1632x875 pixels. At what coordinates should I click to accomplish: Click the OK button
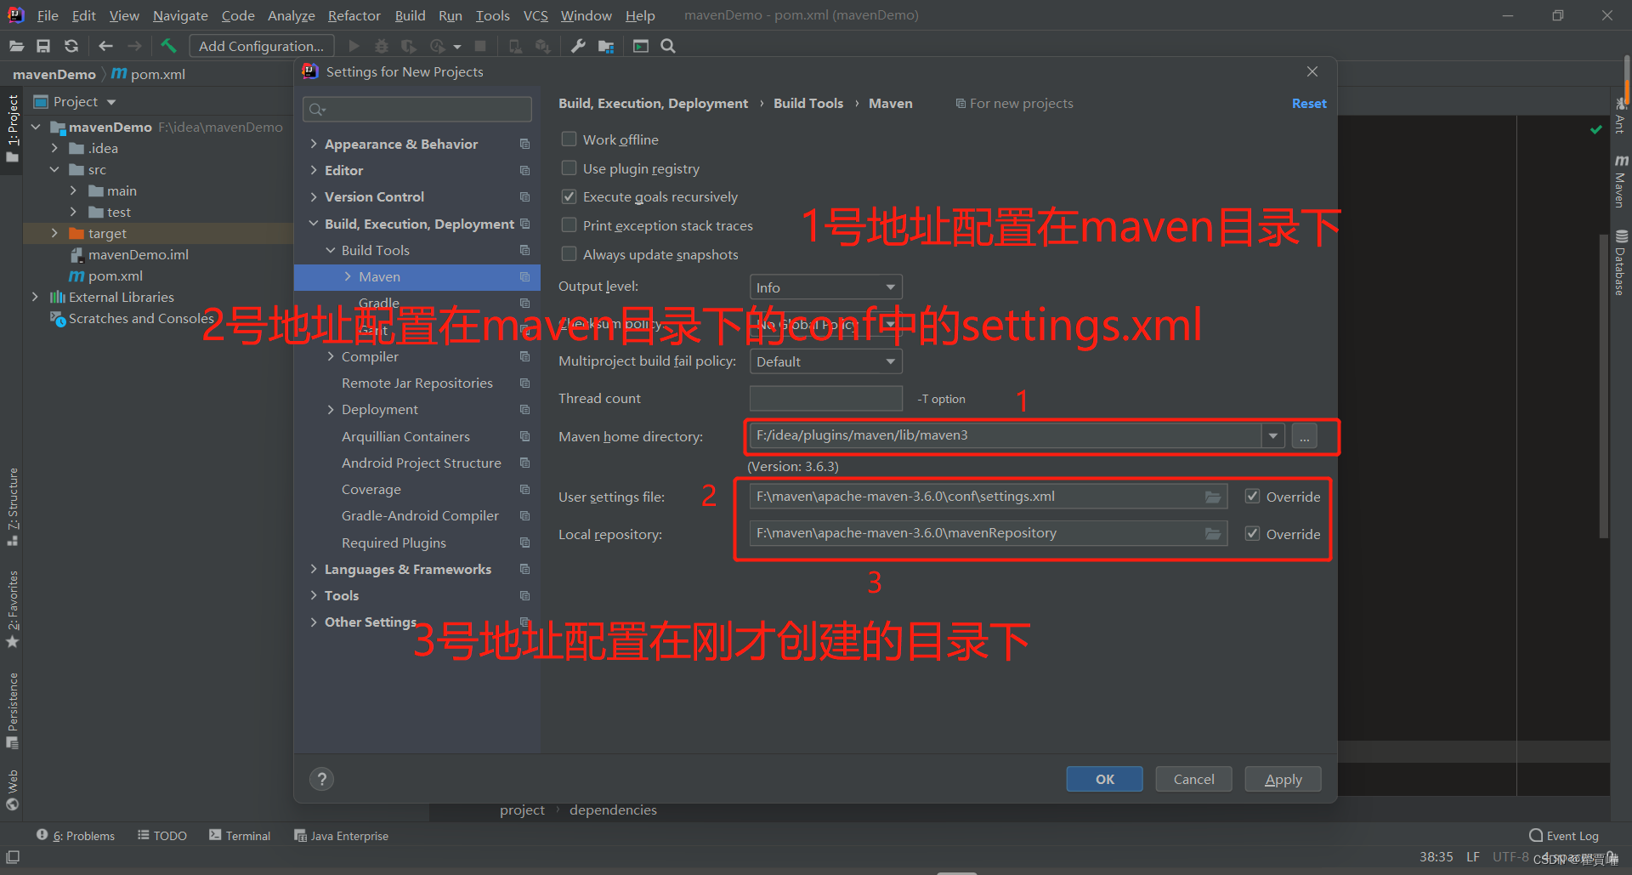[x=1104, y=779]
